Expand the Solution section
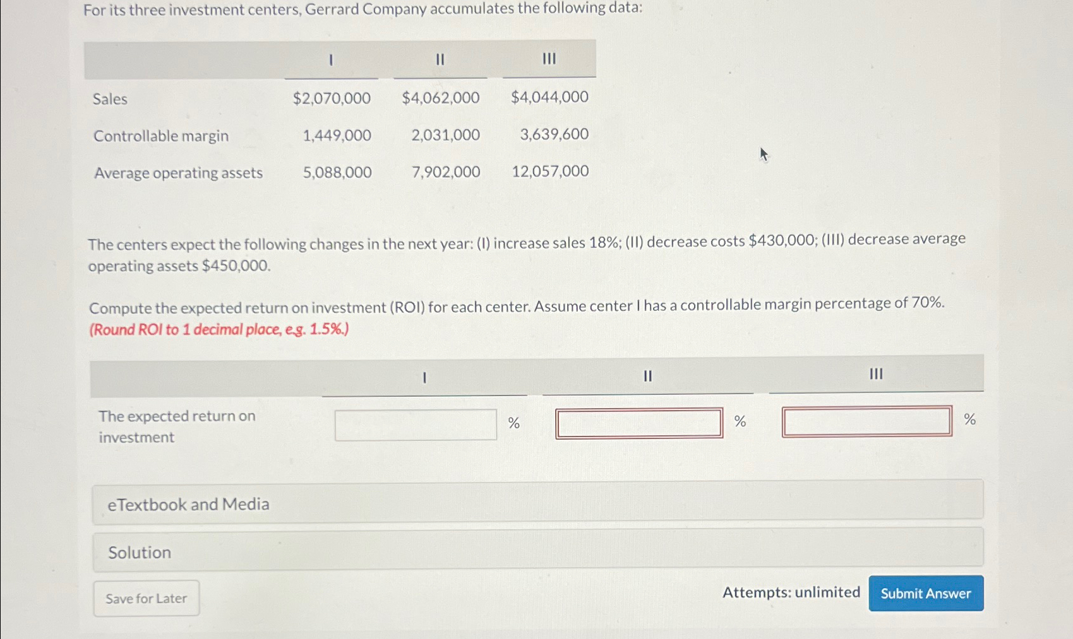Screen dimensions: 1073x639 coord(537,550)
